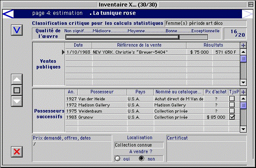Click the 'Px d'achat' column header
This screenshot has width=256, height=168.
[x=216, y=92]
